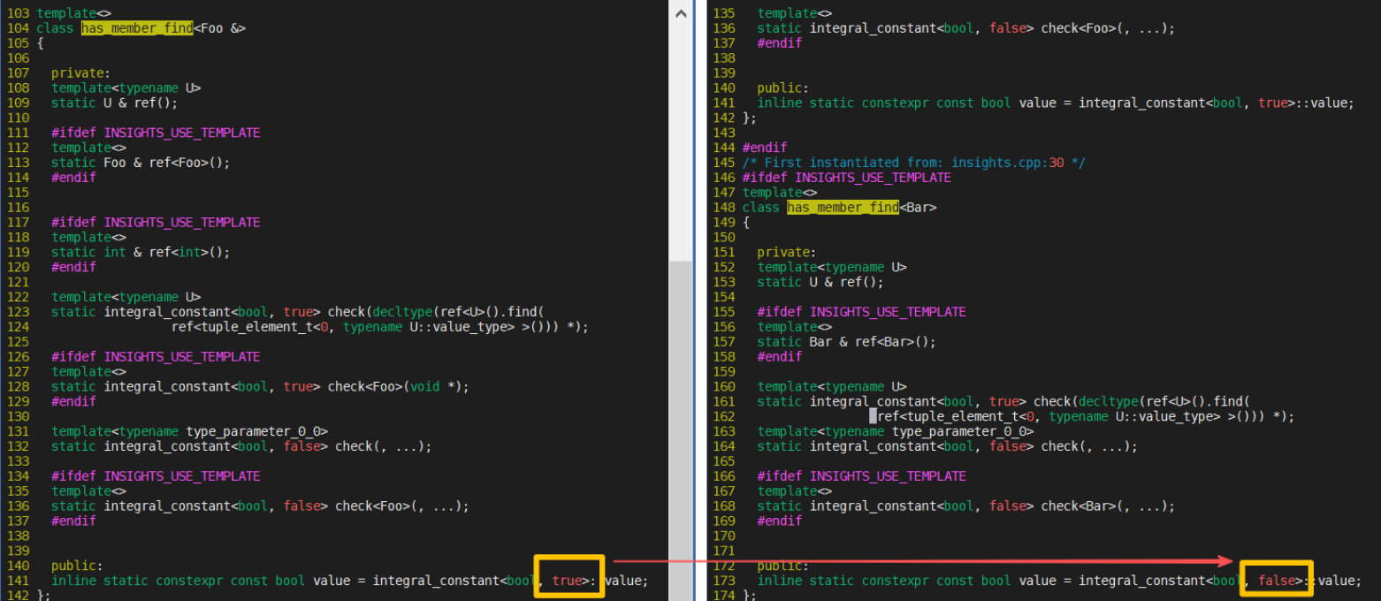Click the 'class' keyword on line 148
The image size is (1381, 601).
[x=761, y=208]
